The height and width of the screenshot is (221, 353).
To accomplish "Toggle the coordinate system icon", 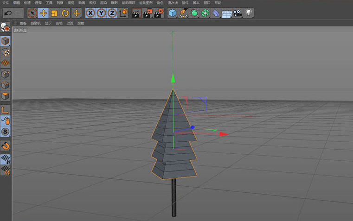I will [123, 13].
